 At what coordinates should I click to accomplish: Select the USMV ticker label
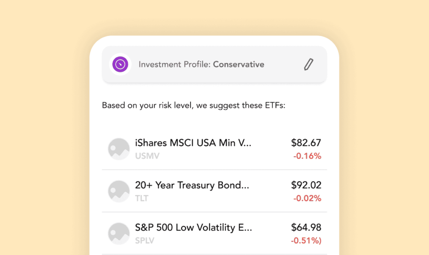pyautogui.click(x=147, y=156)
